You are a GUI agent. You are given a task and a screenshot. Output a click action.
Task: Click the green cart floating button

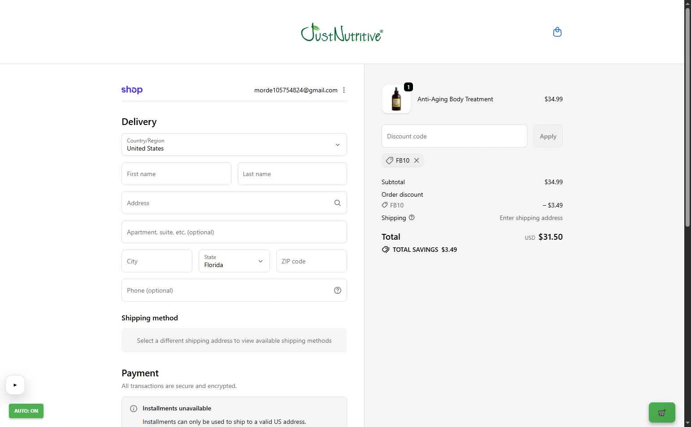click(662, 413)
